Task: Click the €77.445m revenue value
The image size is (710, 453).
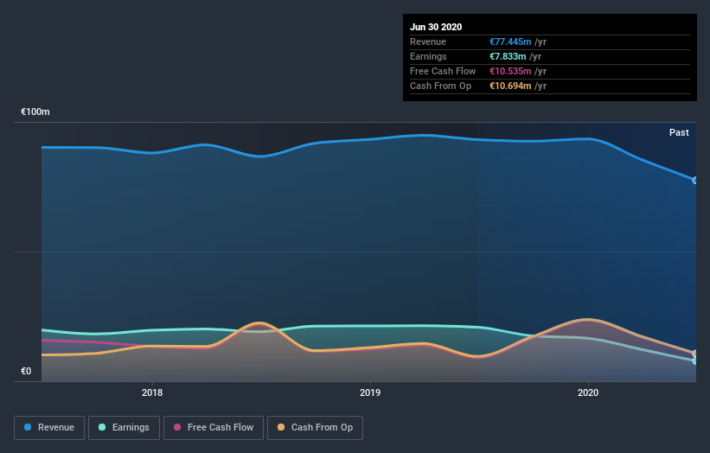Action: pyautogui.click(x=510, y=41)
